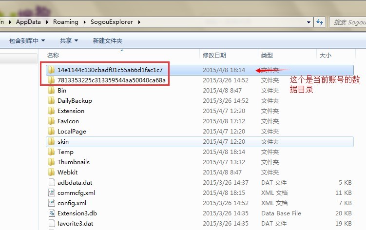
Task: Click 2015/4/7 13:32 date of Thumbnails
Action: (224, 162)
